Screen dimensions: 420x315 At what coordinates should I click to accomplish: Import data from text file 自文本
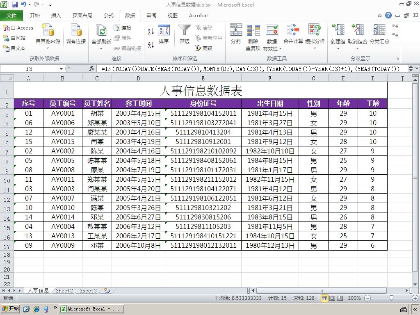[14, 48]
